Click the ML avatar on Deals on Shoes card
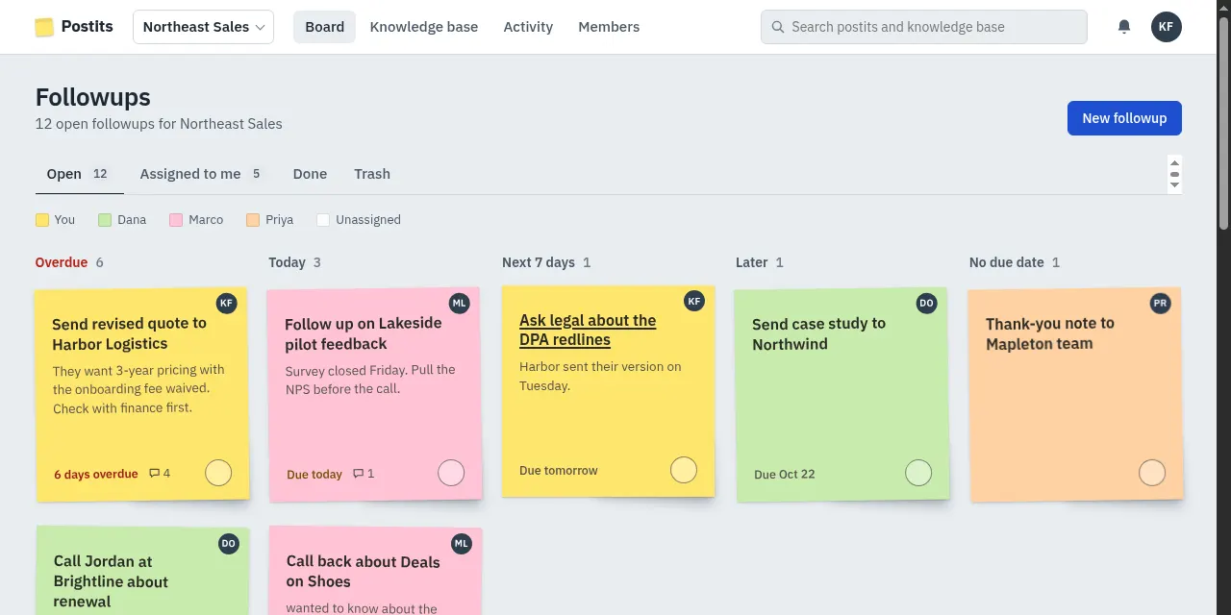 462,543
